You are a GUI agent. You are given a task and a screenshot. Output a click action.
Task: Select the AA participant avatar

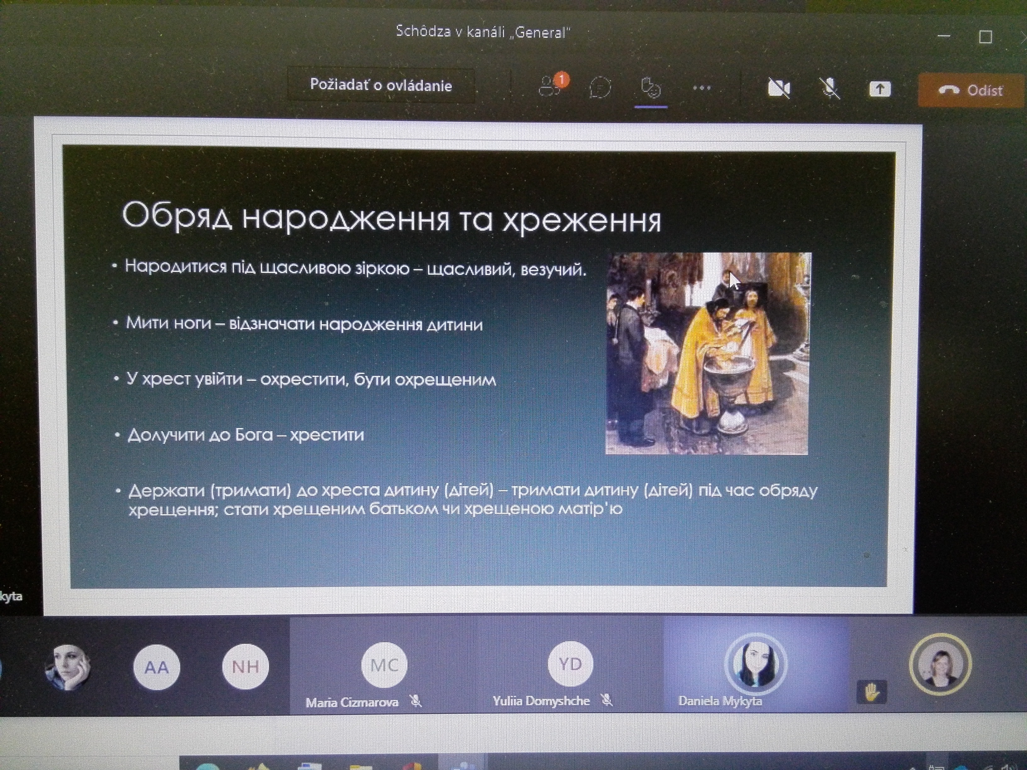(156, 667)
